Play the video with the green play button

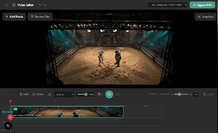109,94
